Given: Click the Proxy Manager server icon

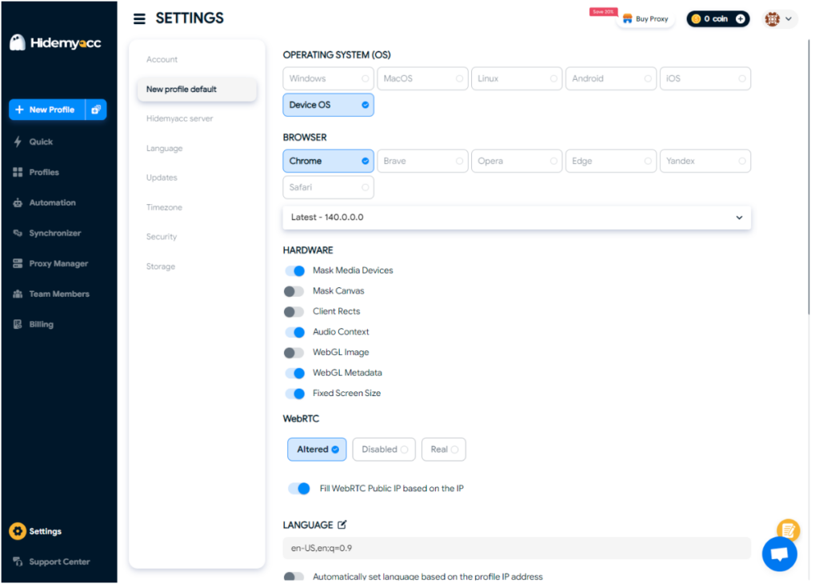Looking at the screenshot, I should click(x=18, y=263).
